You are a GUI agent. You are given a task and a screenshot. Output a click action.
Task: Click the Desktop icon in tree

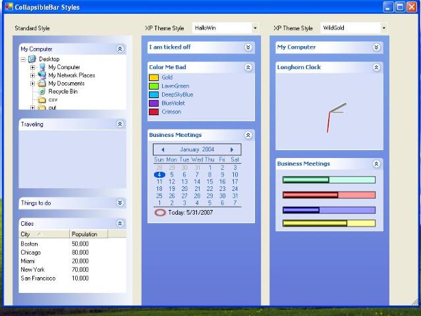[32, 59]
